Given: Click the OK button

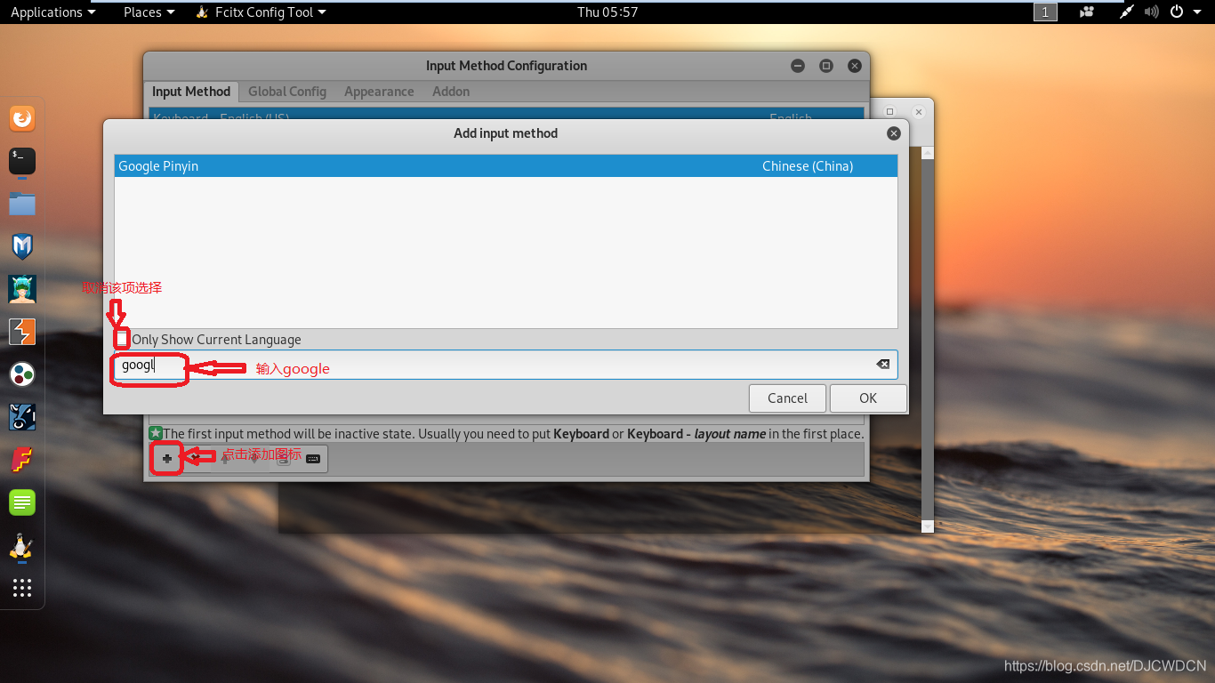Looking at the screenshot, I should click(x=868, y=398).
